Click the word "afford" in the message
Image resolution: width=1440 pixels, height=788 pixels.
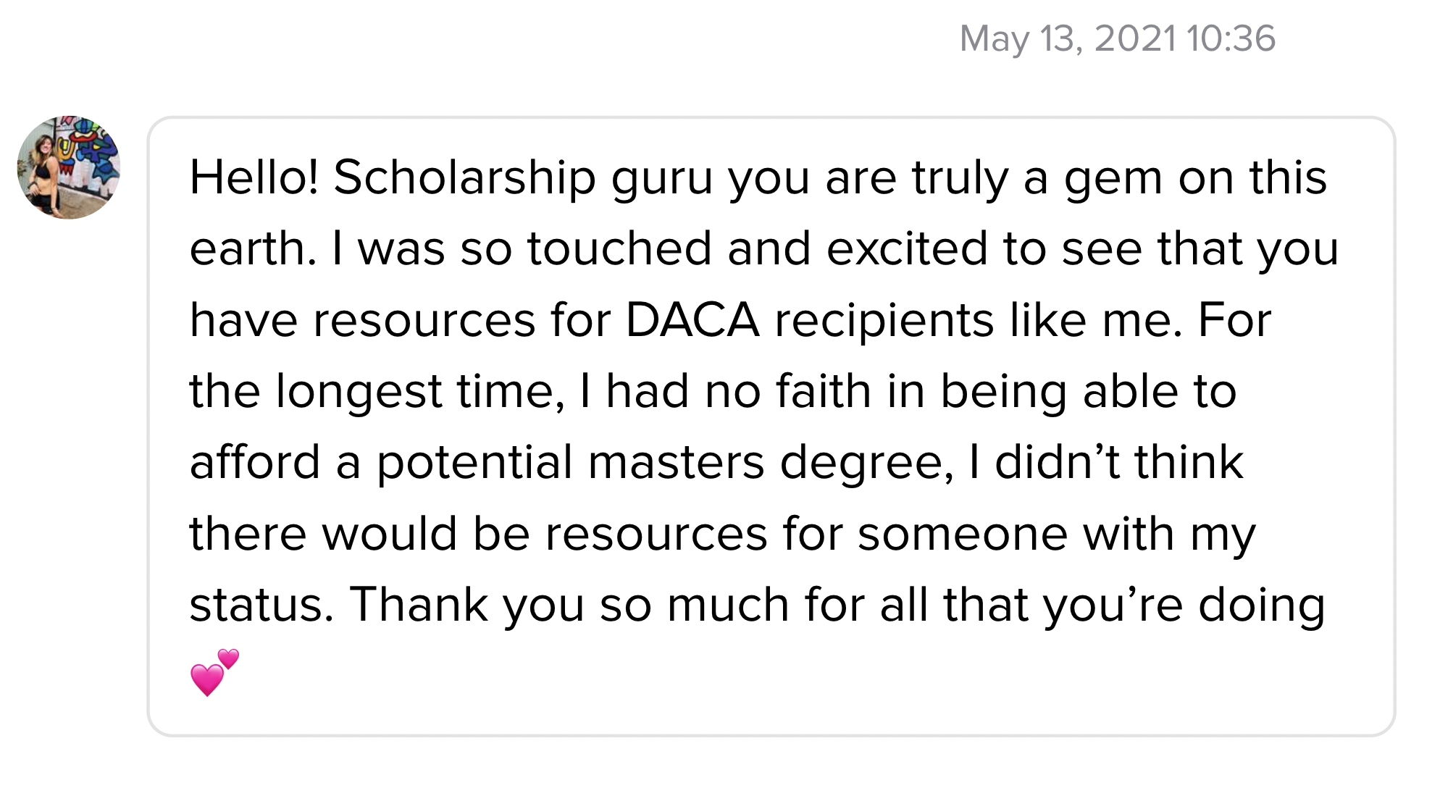point(255,462)
